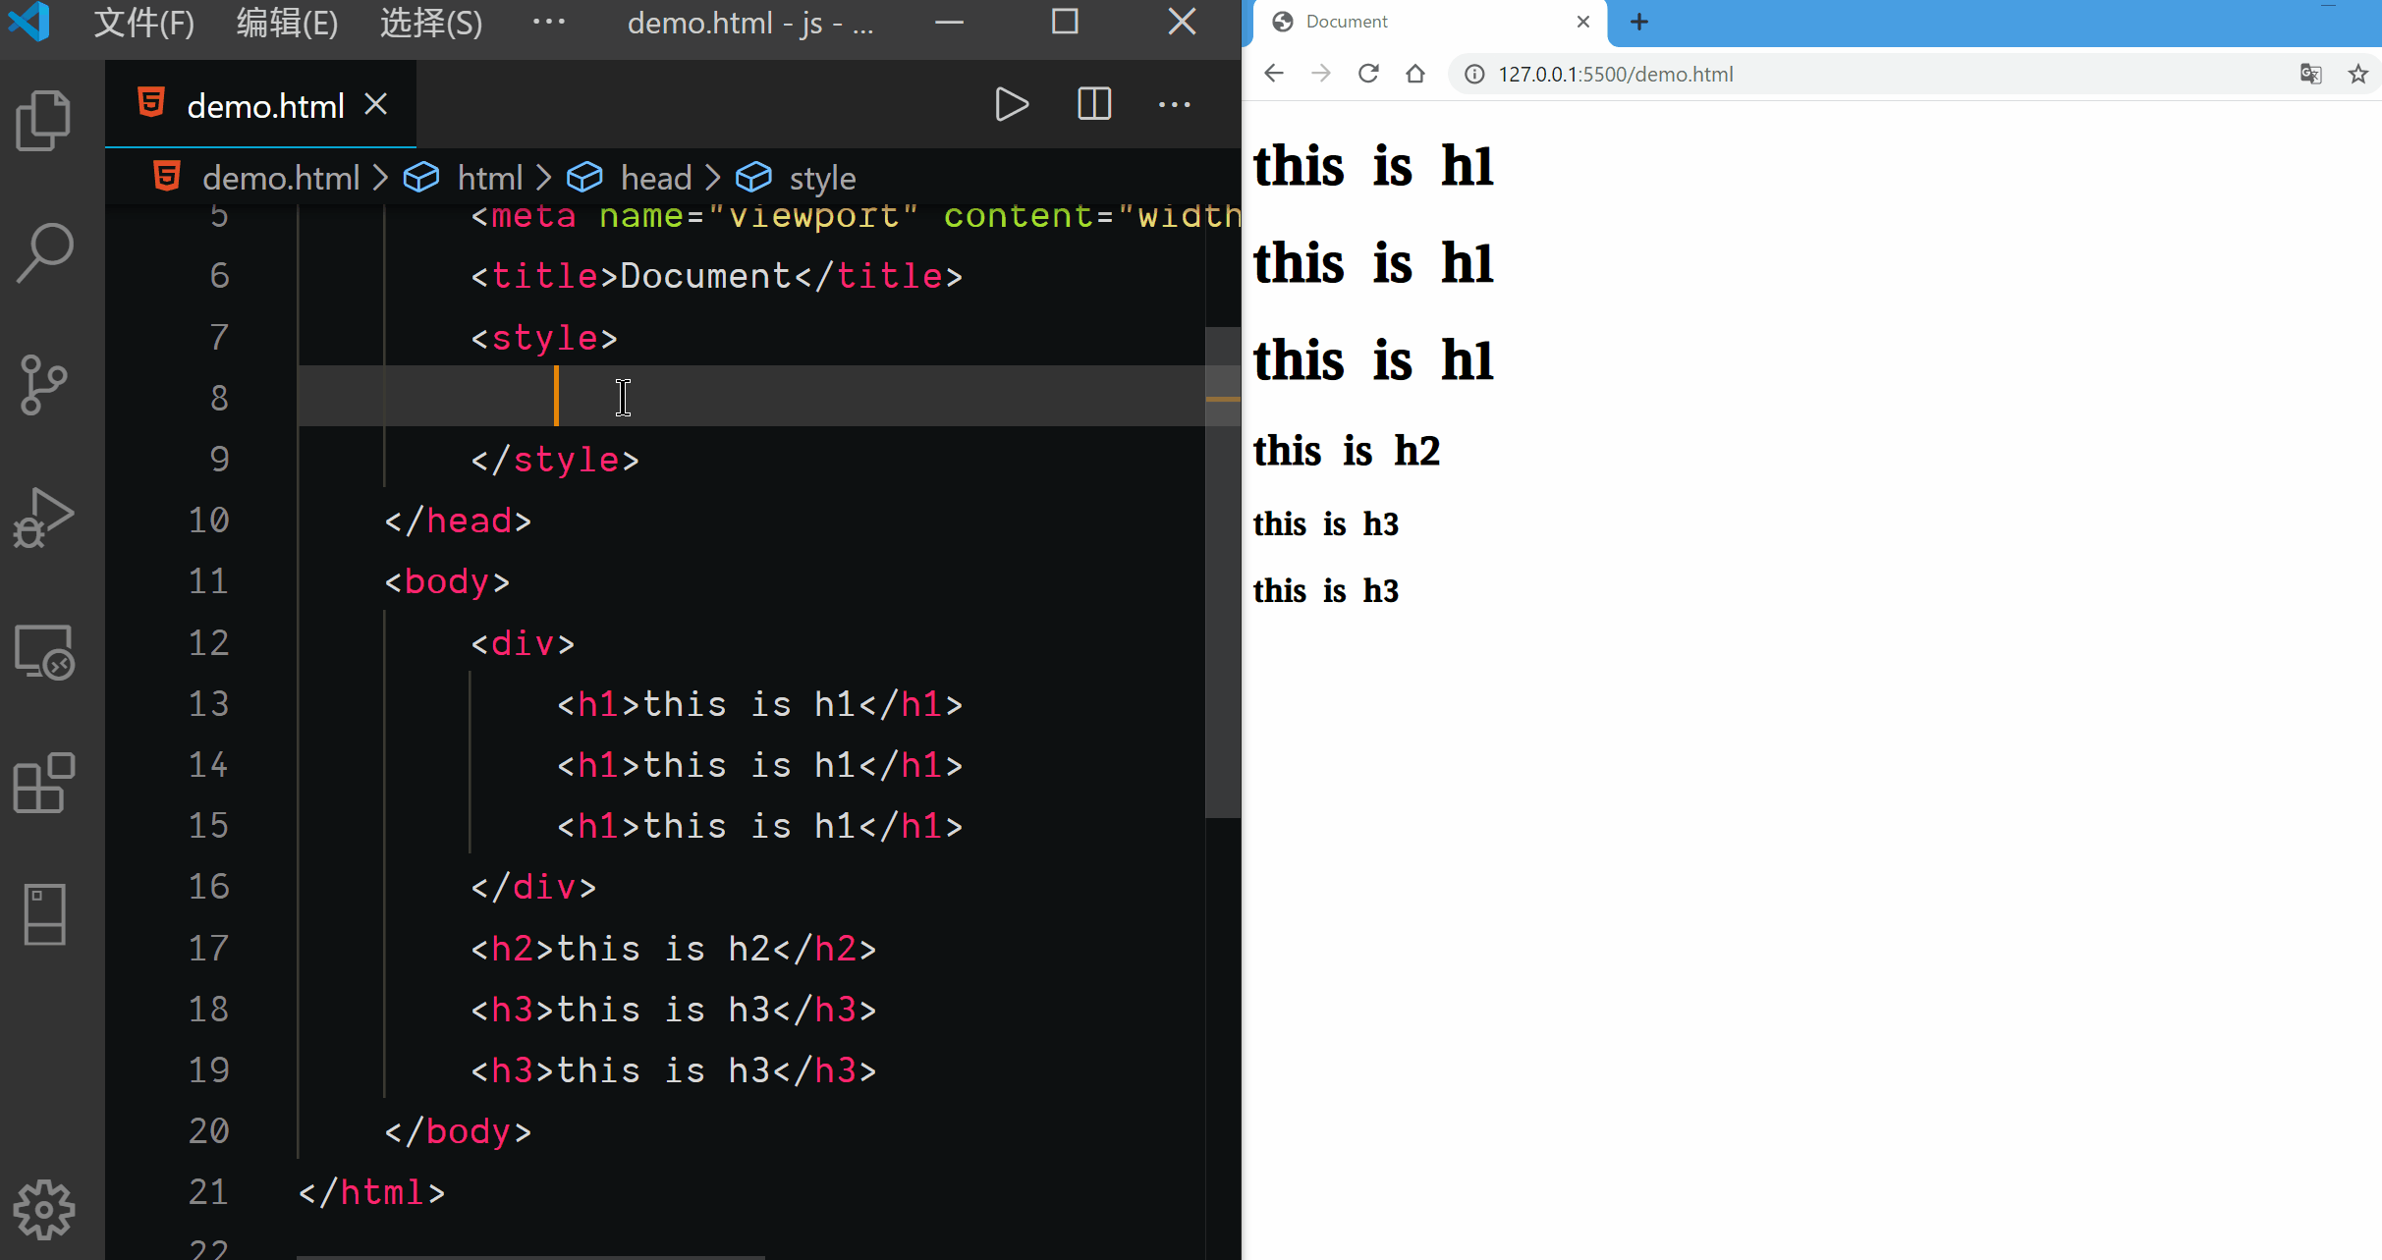
Task: Click the Manage gear icon
Action: point(44,1210)
